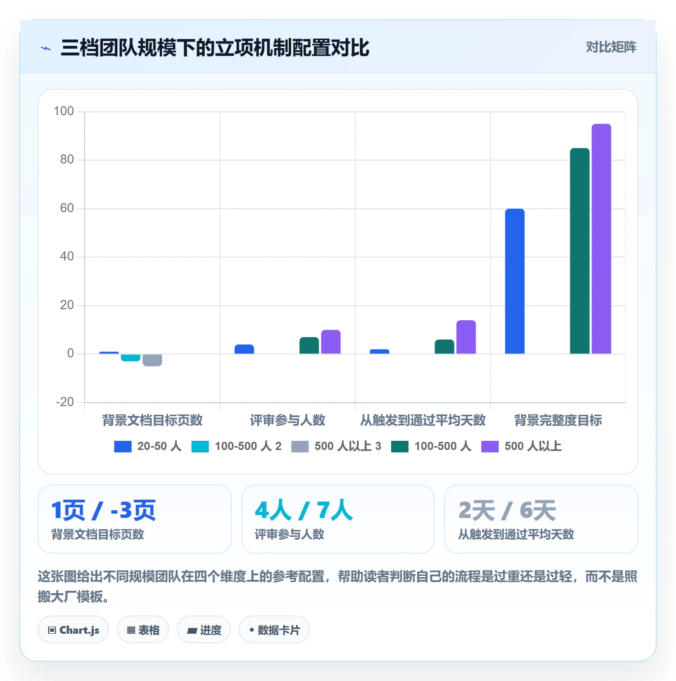The width and height of the screenshot is (676, 681).
Task: Click the stat value 1页 / -3页
Action: (103, 510)
